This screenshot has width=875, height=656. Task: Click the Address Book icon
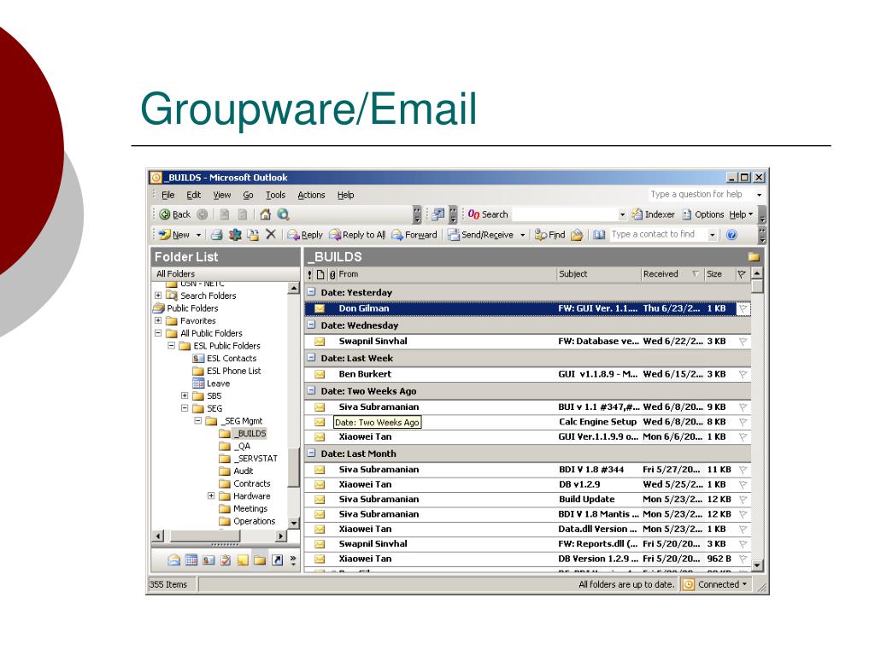click(599, 235)
